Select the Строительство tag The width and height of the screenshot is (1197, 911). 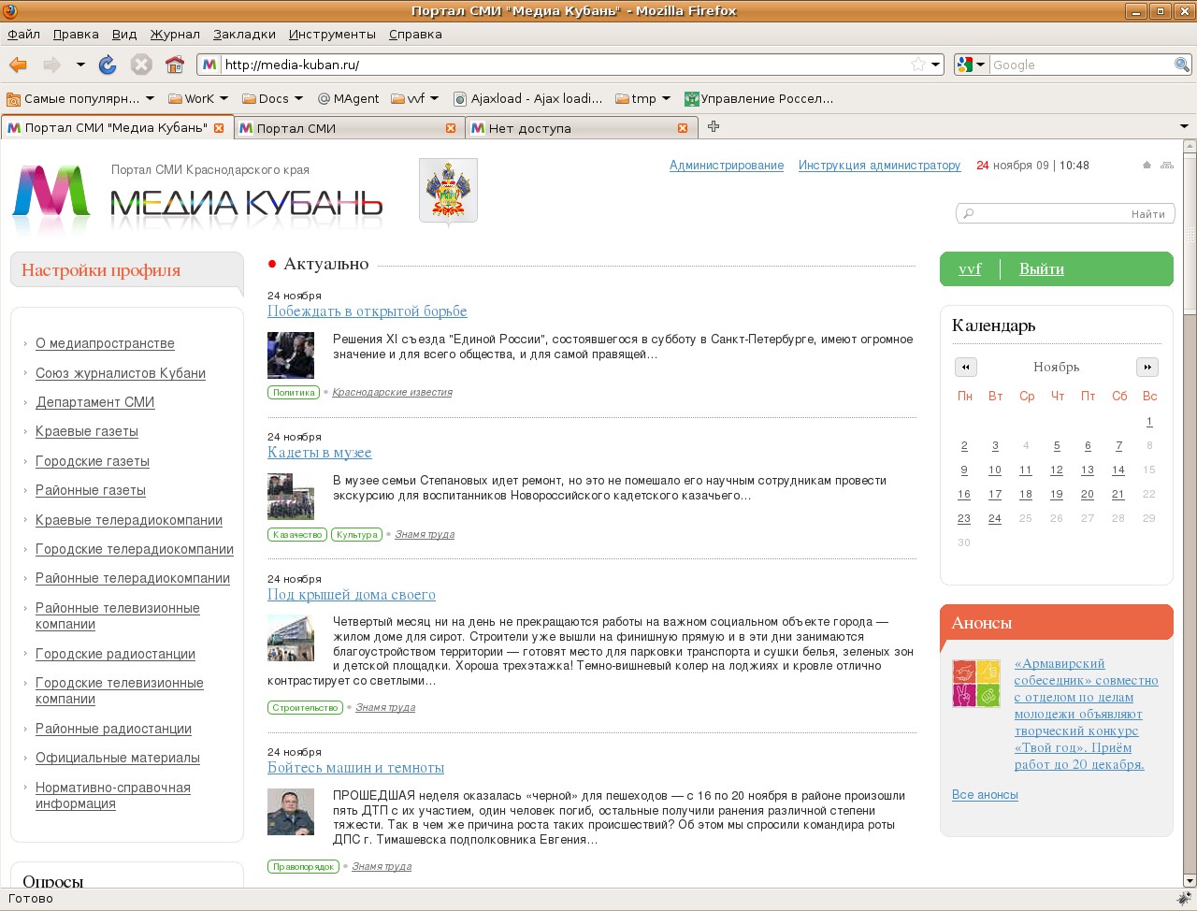coord(305,708)
